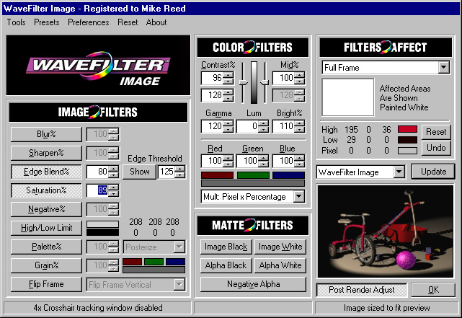Click the Gamma value field
This screenshot has height=318, width=462.
coord(213,126)
